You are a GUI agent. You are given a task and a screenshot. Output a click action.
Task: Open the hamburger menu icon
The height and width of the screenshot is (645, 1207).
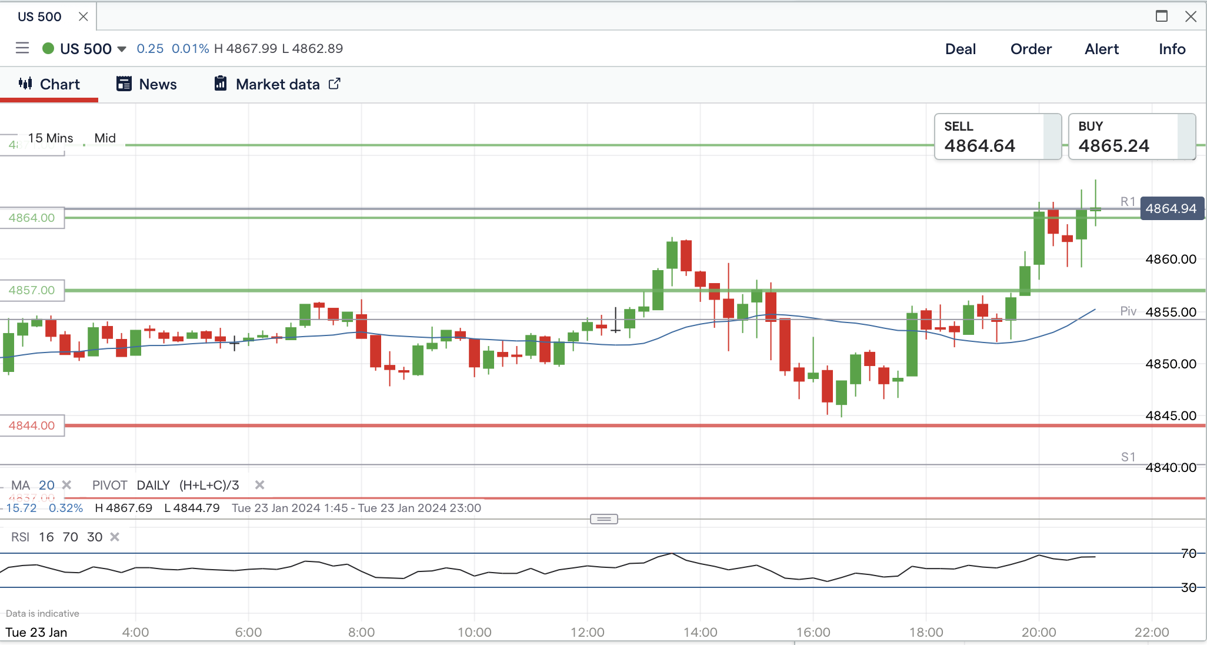pyautogui.click(x=22, y=48)
